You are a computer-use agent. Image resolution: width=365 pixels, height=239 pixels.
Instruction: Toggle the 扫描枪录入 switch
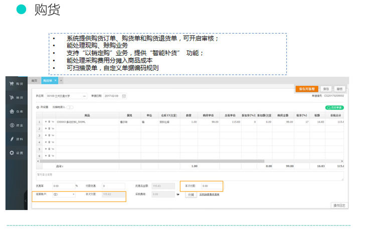pos(70,107)
